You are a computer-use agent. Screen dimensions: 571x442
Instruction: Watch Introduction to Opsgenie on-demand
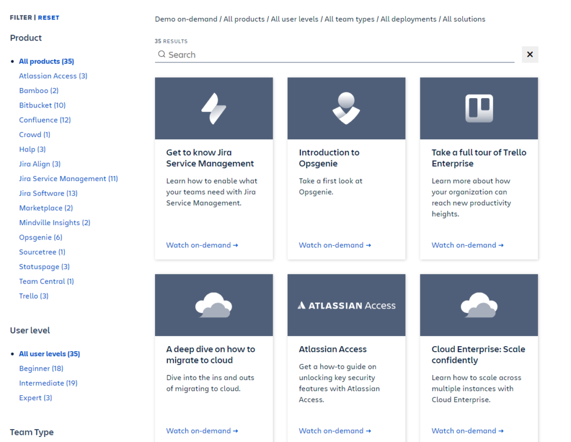pyautogui.click(x=335, y=245)
